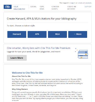Expand the More citation styles button
The width and height of the screenshot is (95, 102).
tap(78, 34)
